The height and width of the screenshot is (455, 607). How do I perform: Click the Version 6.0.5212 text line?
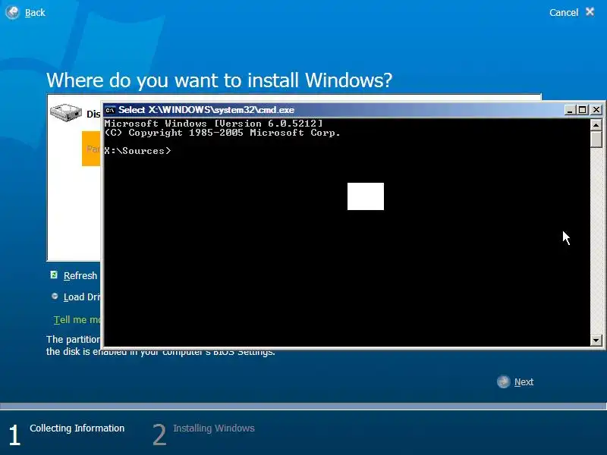point(214,124)
